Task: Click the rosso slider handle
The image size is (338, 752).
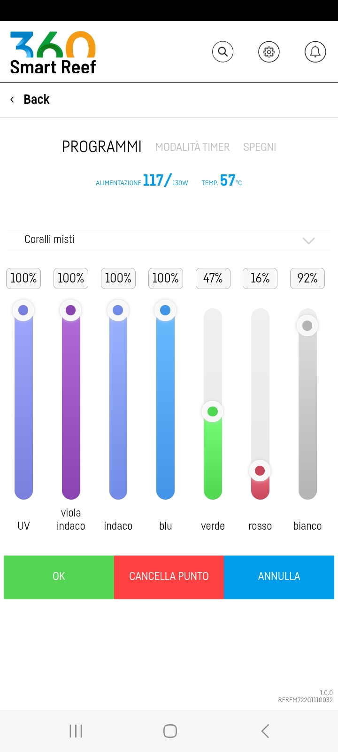Action: point(260,470)
